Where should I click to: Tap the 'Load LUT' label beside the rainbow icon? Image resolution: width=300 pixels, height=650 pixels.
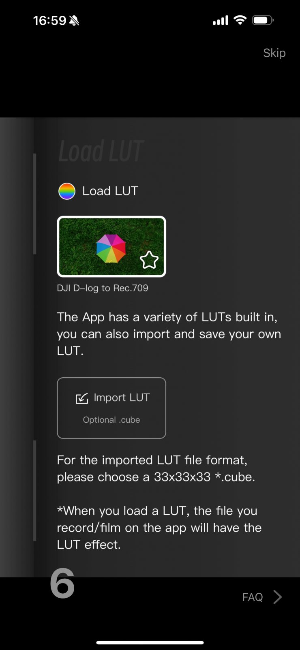point(110,191)
